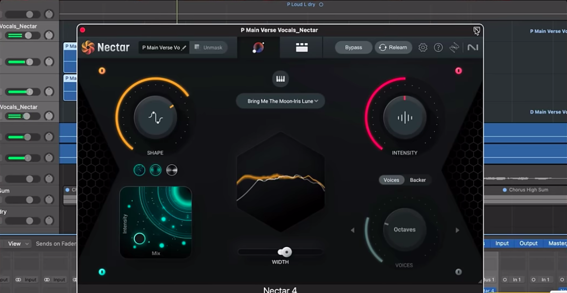Viewport: 567px width, 293px height.
Task: Switch to the Assistant sphere view icon
Action: (258, 47)
